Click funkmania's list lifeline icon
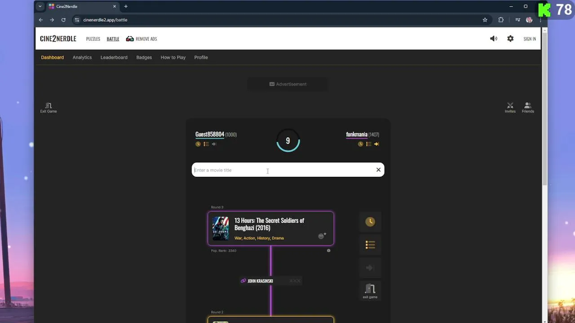This screenshot has width=575, height=323. tap(368, 144)
